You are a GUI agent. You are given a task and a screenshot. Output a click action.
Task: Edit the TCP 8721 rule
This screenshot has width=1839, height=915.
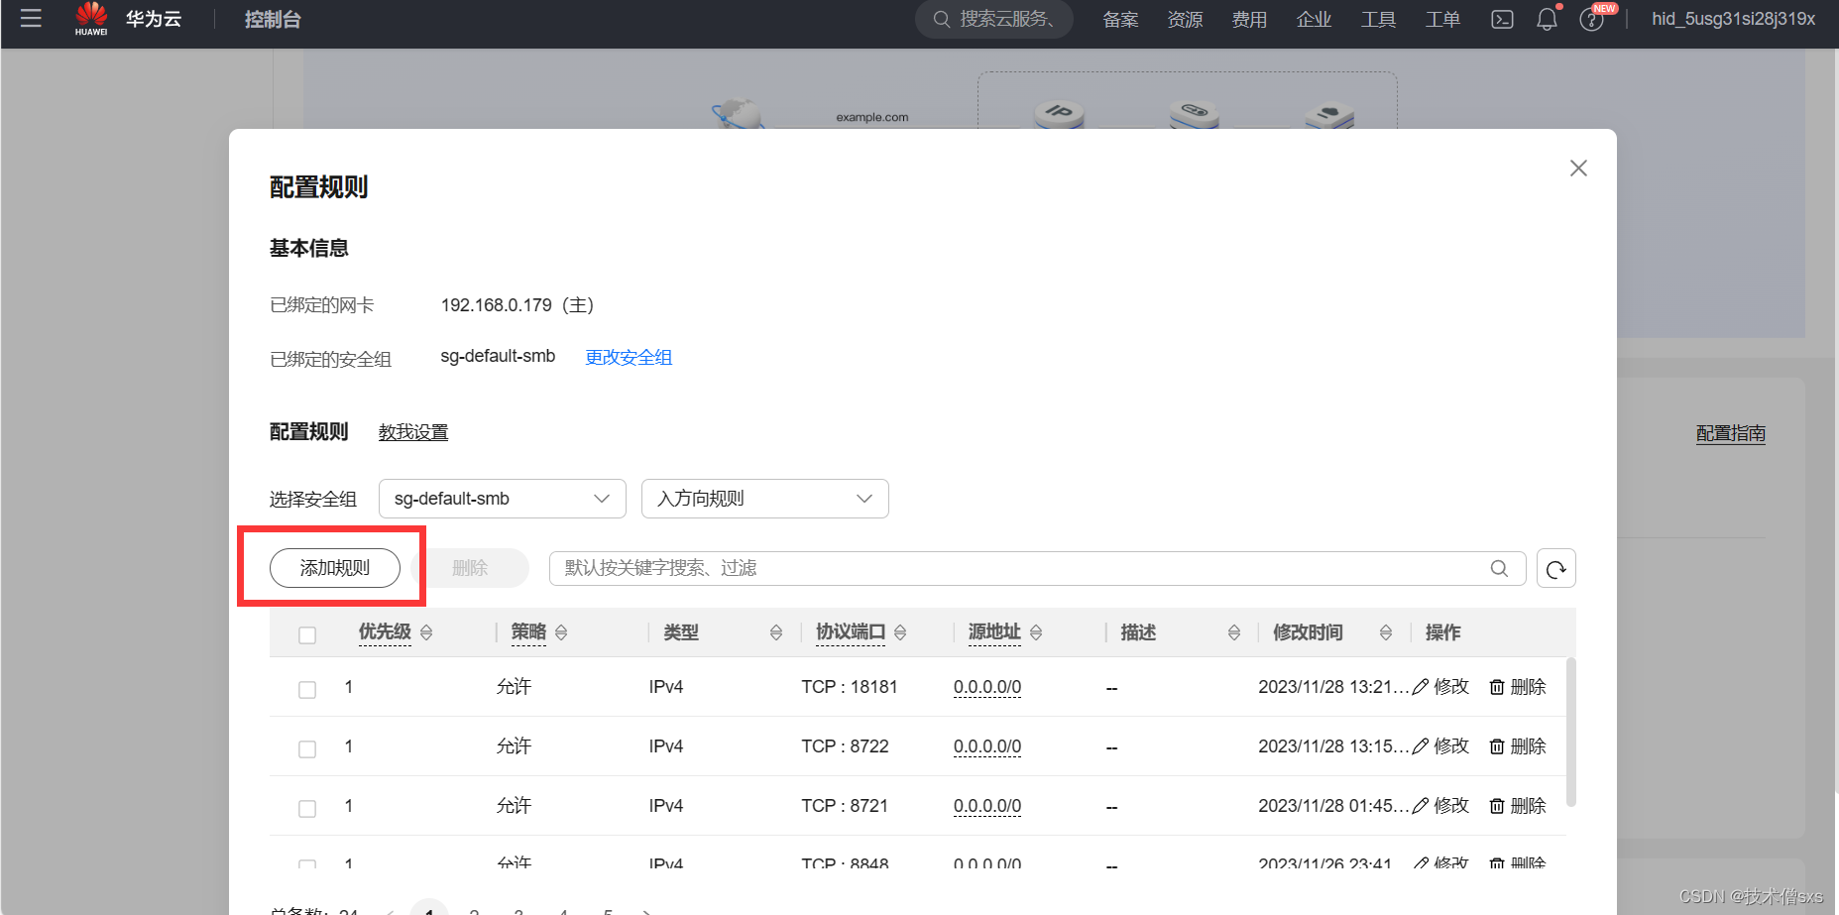coord(1440,806)
